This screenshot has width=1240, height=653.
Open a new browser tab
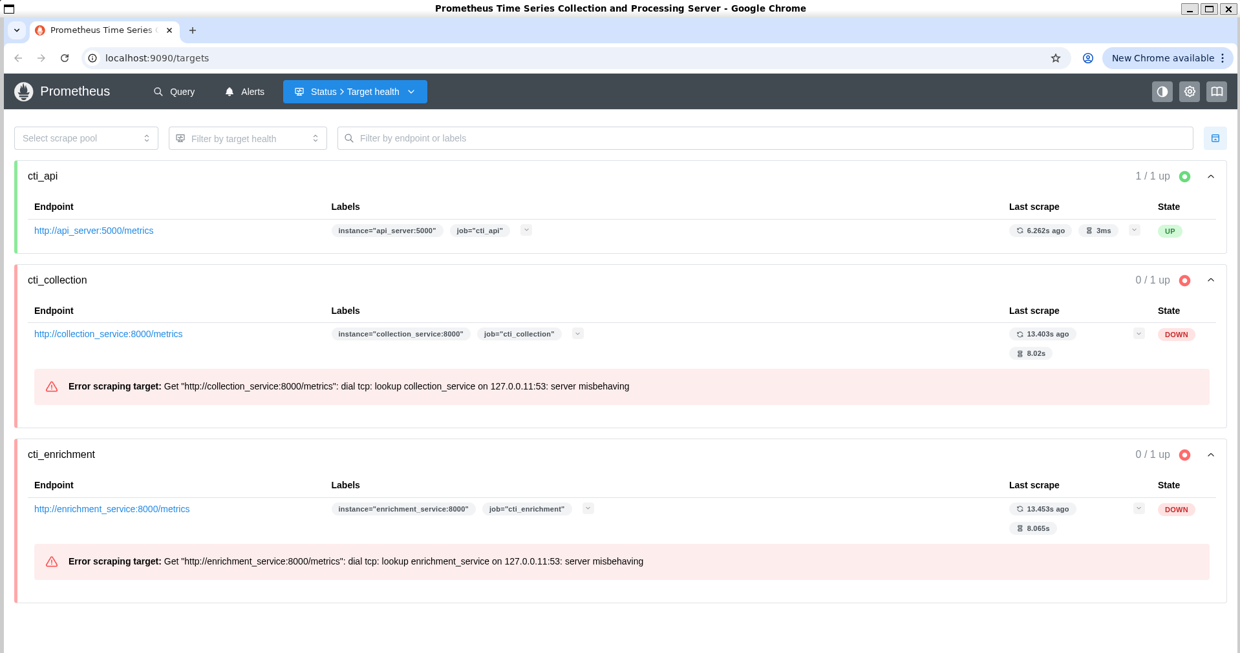[193, 30]
